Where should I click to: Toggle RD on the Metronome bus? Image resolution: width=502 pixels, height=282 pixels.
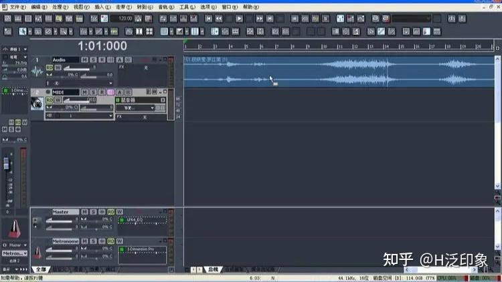pos(110,241)
